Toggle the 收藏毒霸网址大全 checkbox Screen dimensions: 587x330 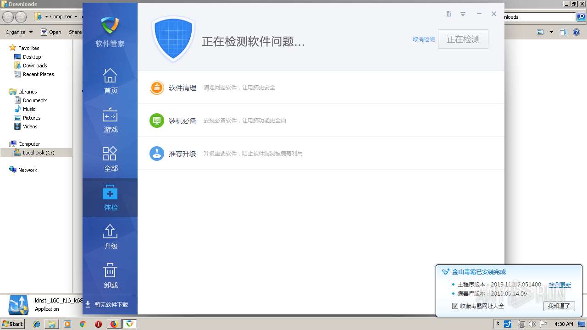point(455,306)
